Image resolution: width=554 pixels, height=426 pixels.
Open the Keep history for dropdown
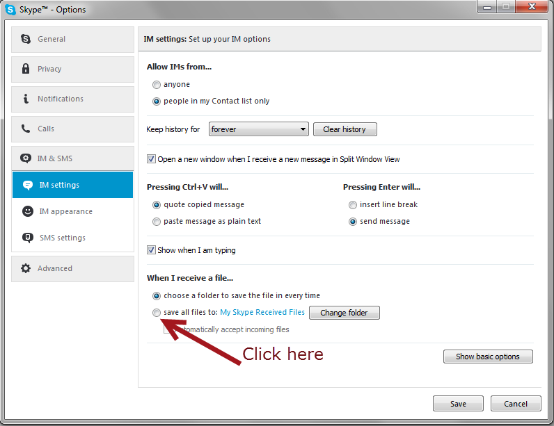pos(259,129)
